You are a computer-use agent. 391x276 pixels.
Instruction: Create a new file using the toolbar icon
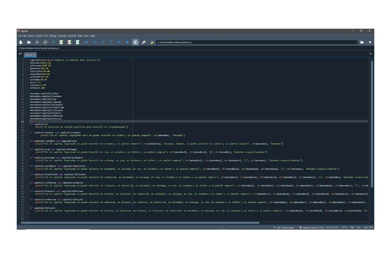[x=21, y=42]
